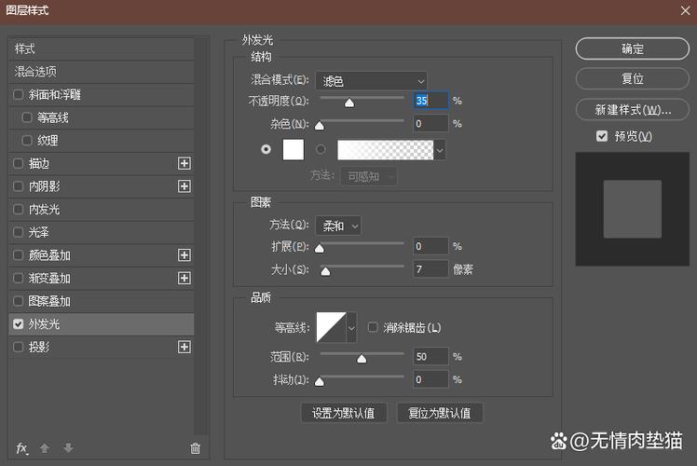Select the gradient radio button

[321, 149]
